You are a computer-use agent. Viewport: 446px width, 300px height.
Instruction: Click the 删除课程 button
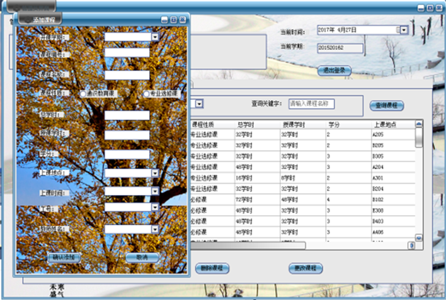click(212, 268)
